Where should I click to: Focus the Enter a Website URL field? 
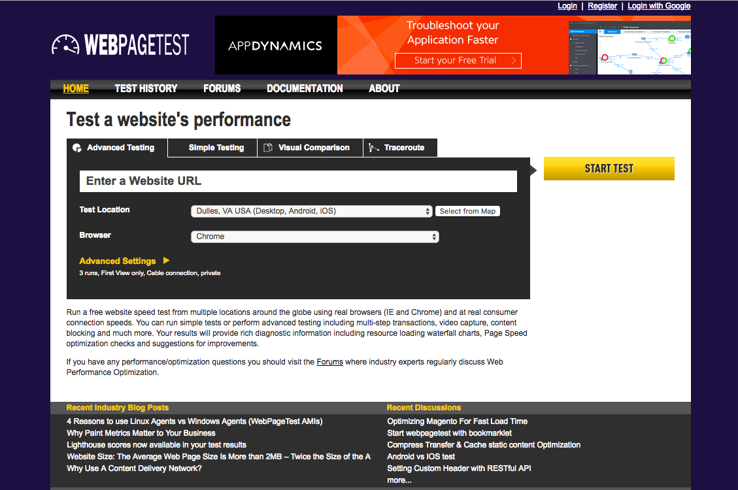coord(298,181)
